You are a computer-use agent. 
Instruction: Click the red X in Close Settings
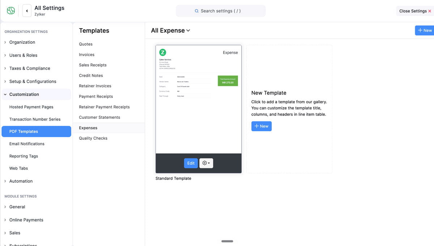pos(430,11)
